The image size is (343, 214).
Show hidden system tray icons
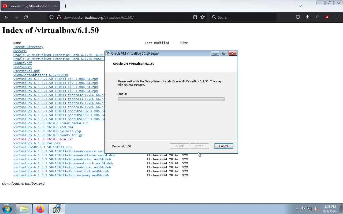tap(296, 209)
